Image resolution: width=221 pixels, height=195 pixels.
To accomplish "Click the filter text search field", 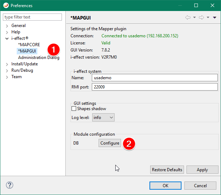I will pos(33,17).
